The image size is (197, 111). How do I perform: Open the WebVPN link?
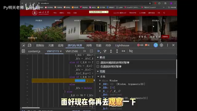tap(133, 13)
